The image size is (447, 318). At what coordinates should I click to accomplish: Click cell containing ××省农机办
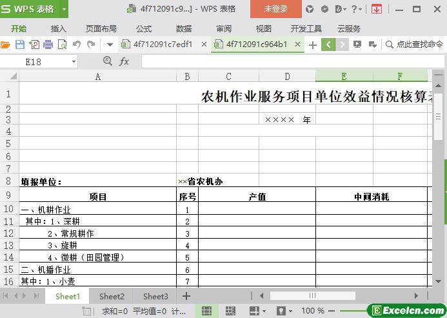click(201, 181)
